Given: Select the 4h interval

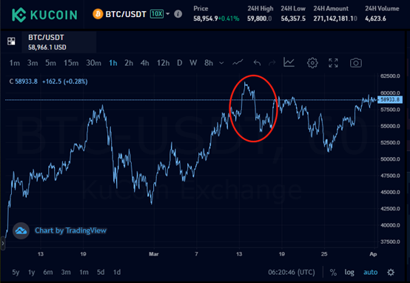Looking at the screenshot, I should click(144, 63).
